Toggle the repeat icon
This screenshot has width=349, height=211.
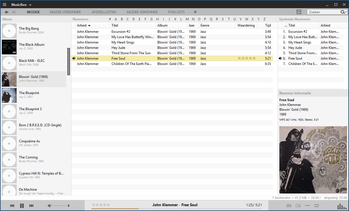pos(307,206)
